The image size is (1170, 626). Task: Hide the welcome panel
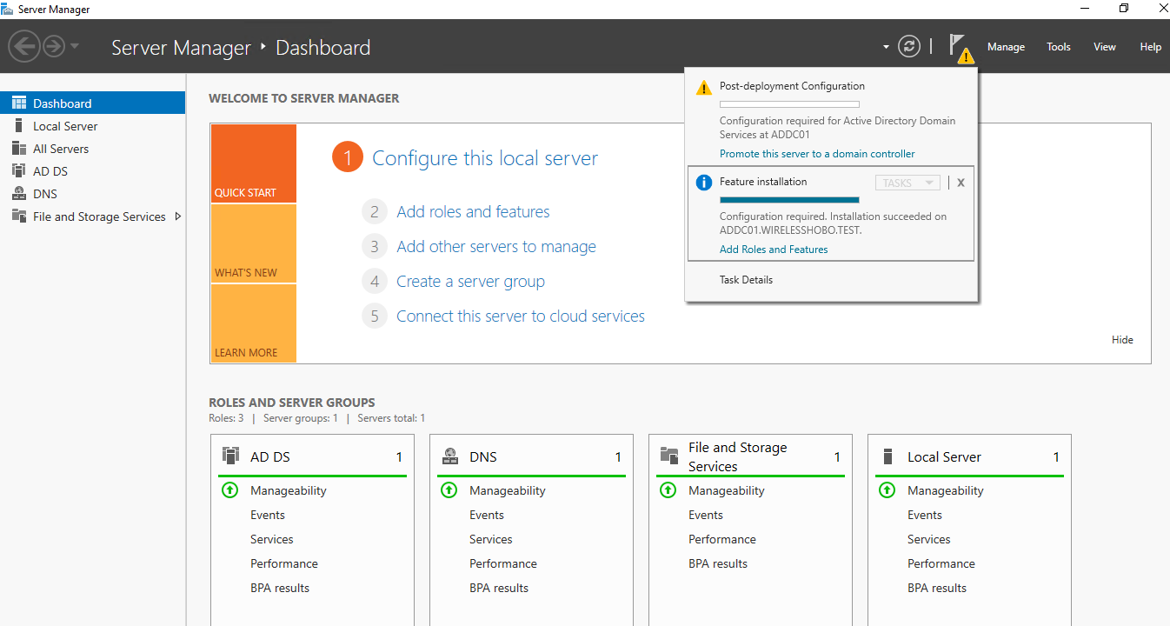click(1122, 340)
